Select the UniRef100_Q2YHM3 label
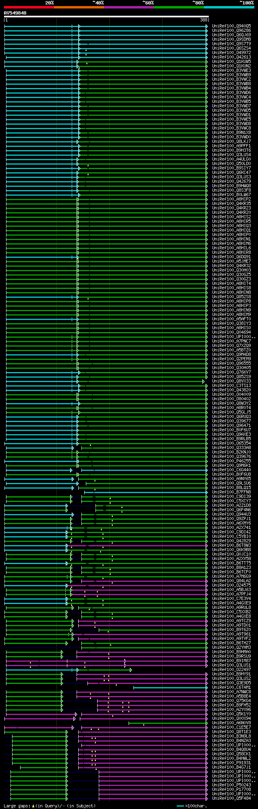 (231, 647)
